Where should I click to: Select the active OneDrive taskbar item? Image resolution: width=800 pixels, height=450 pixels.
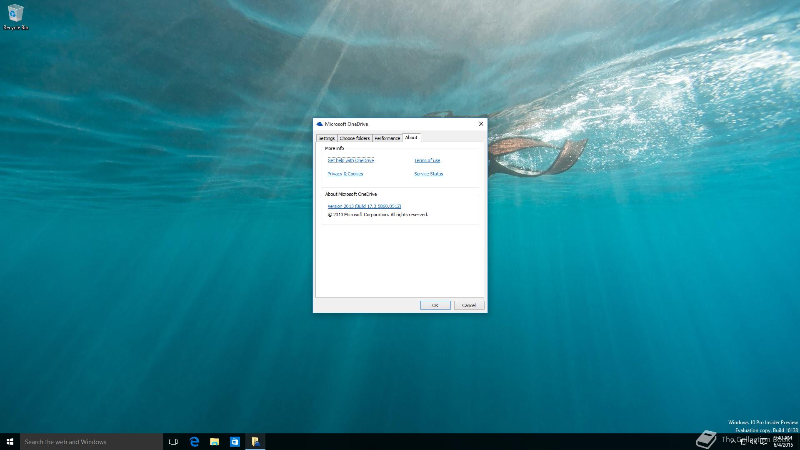[255, 442]
